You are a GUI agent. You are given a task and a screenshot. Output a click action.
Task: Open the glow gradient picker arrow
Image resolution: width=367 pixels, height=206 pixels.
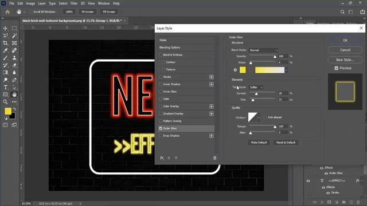coord(286,70)
